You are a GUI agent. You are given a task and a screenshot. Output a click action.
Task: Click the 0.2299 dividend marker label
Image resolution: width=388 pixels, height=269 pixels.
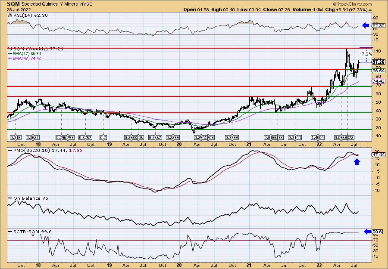172,137
